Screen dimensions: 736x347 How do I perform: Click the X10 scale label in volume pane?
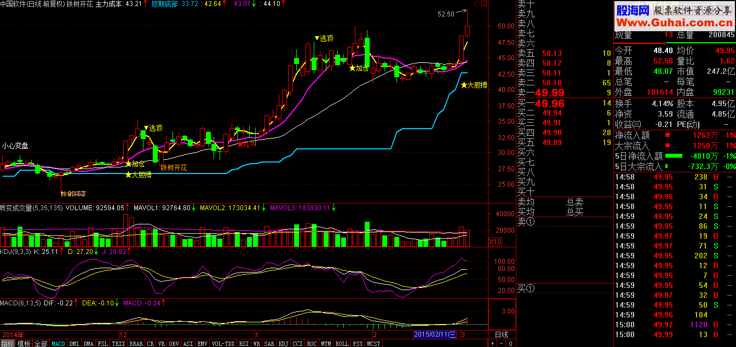[x=495, y=241]
